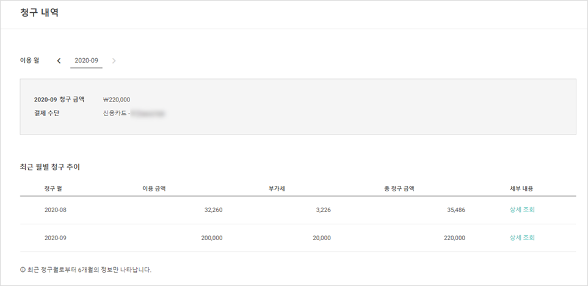
Task: Select the 2020-08 billing month cell
Action: 56,210
